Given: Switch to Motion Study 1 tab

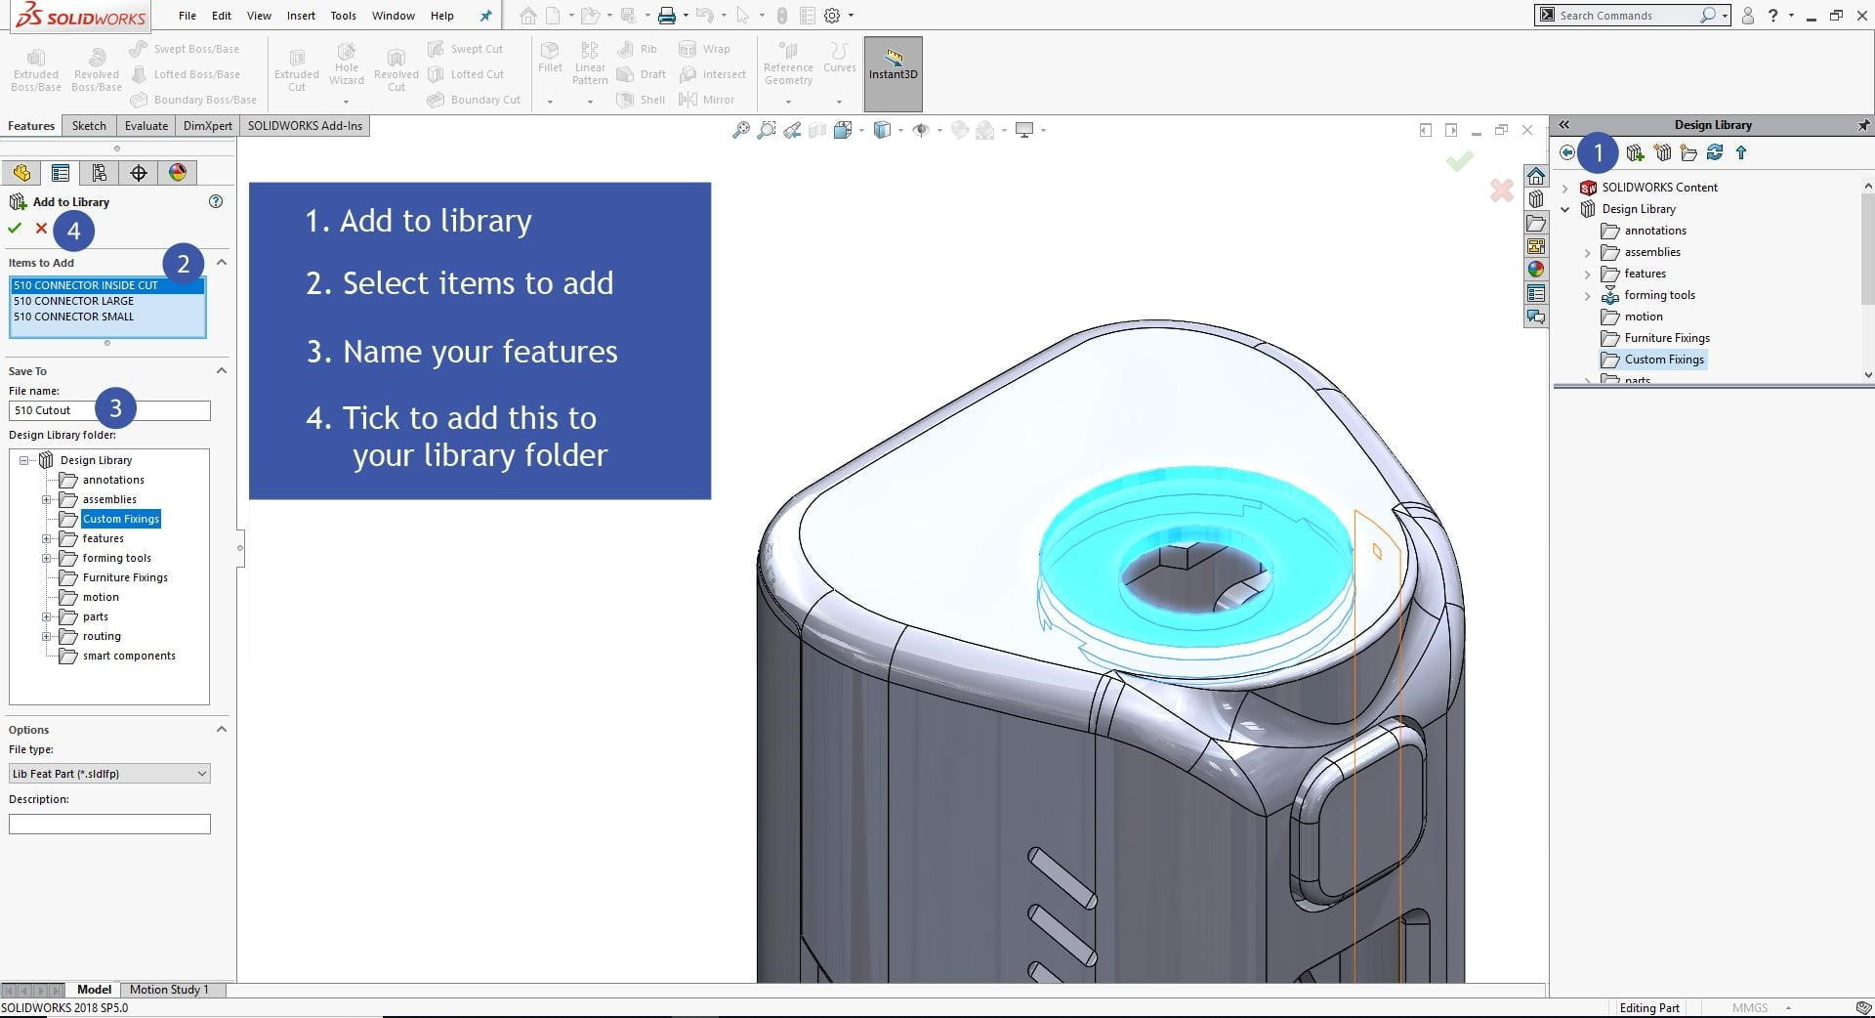Looking at the screenshot, I should click(x=169, y=990).
